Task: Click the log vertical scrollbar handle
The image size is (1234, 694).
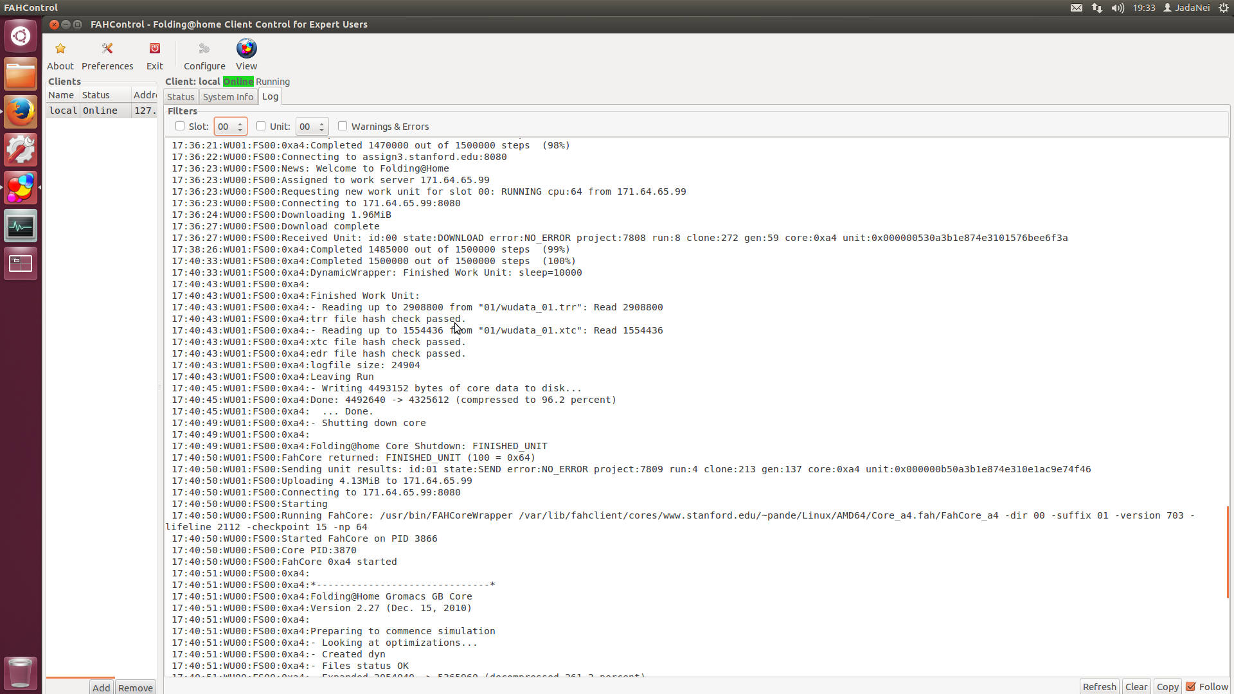Action: click(1228, 553)
